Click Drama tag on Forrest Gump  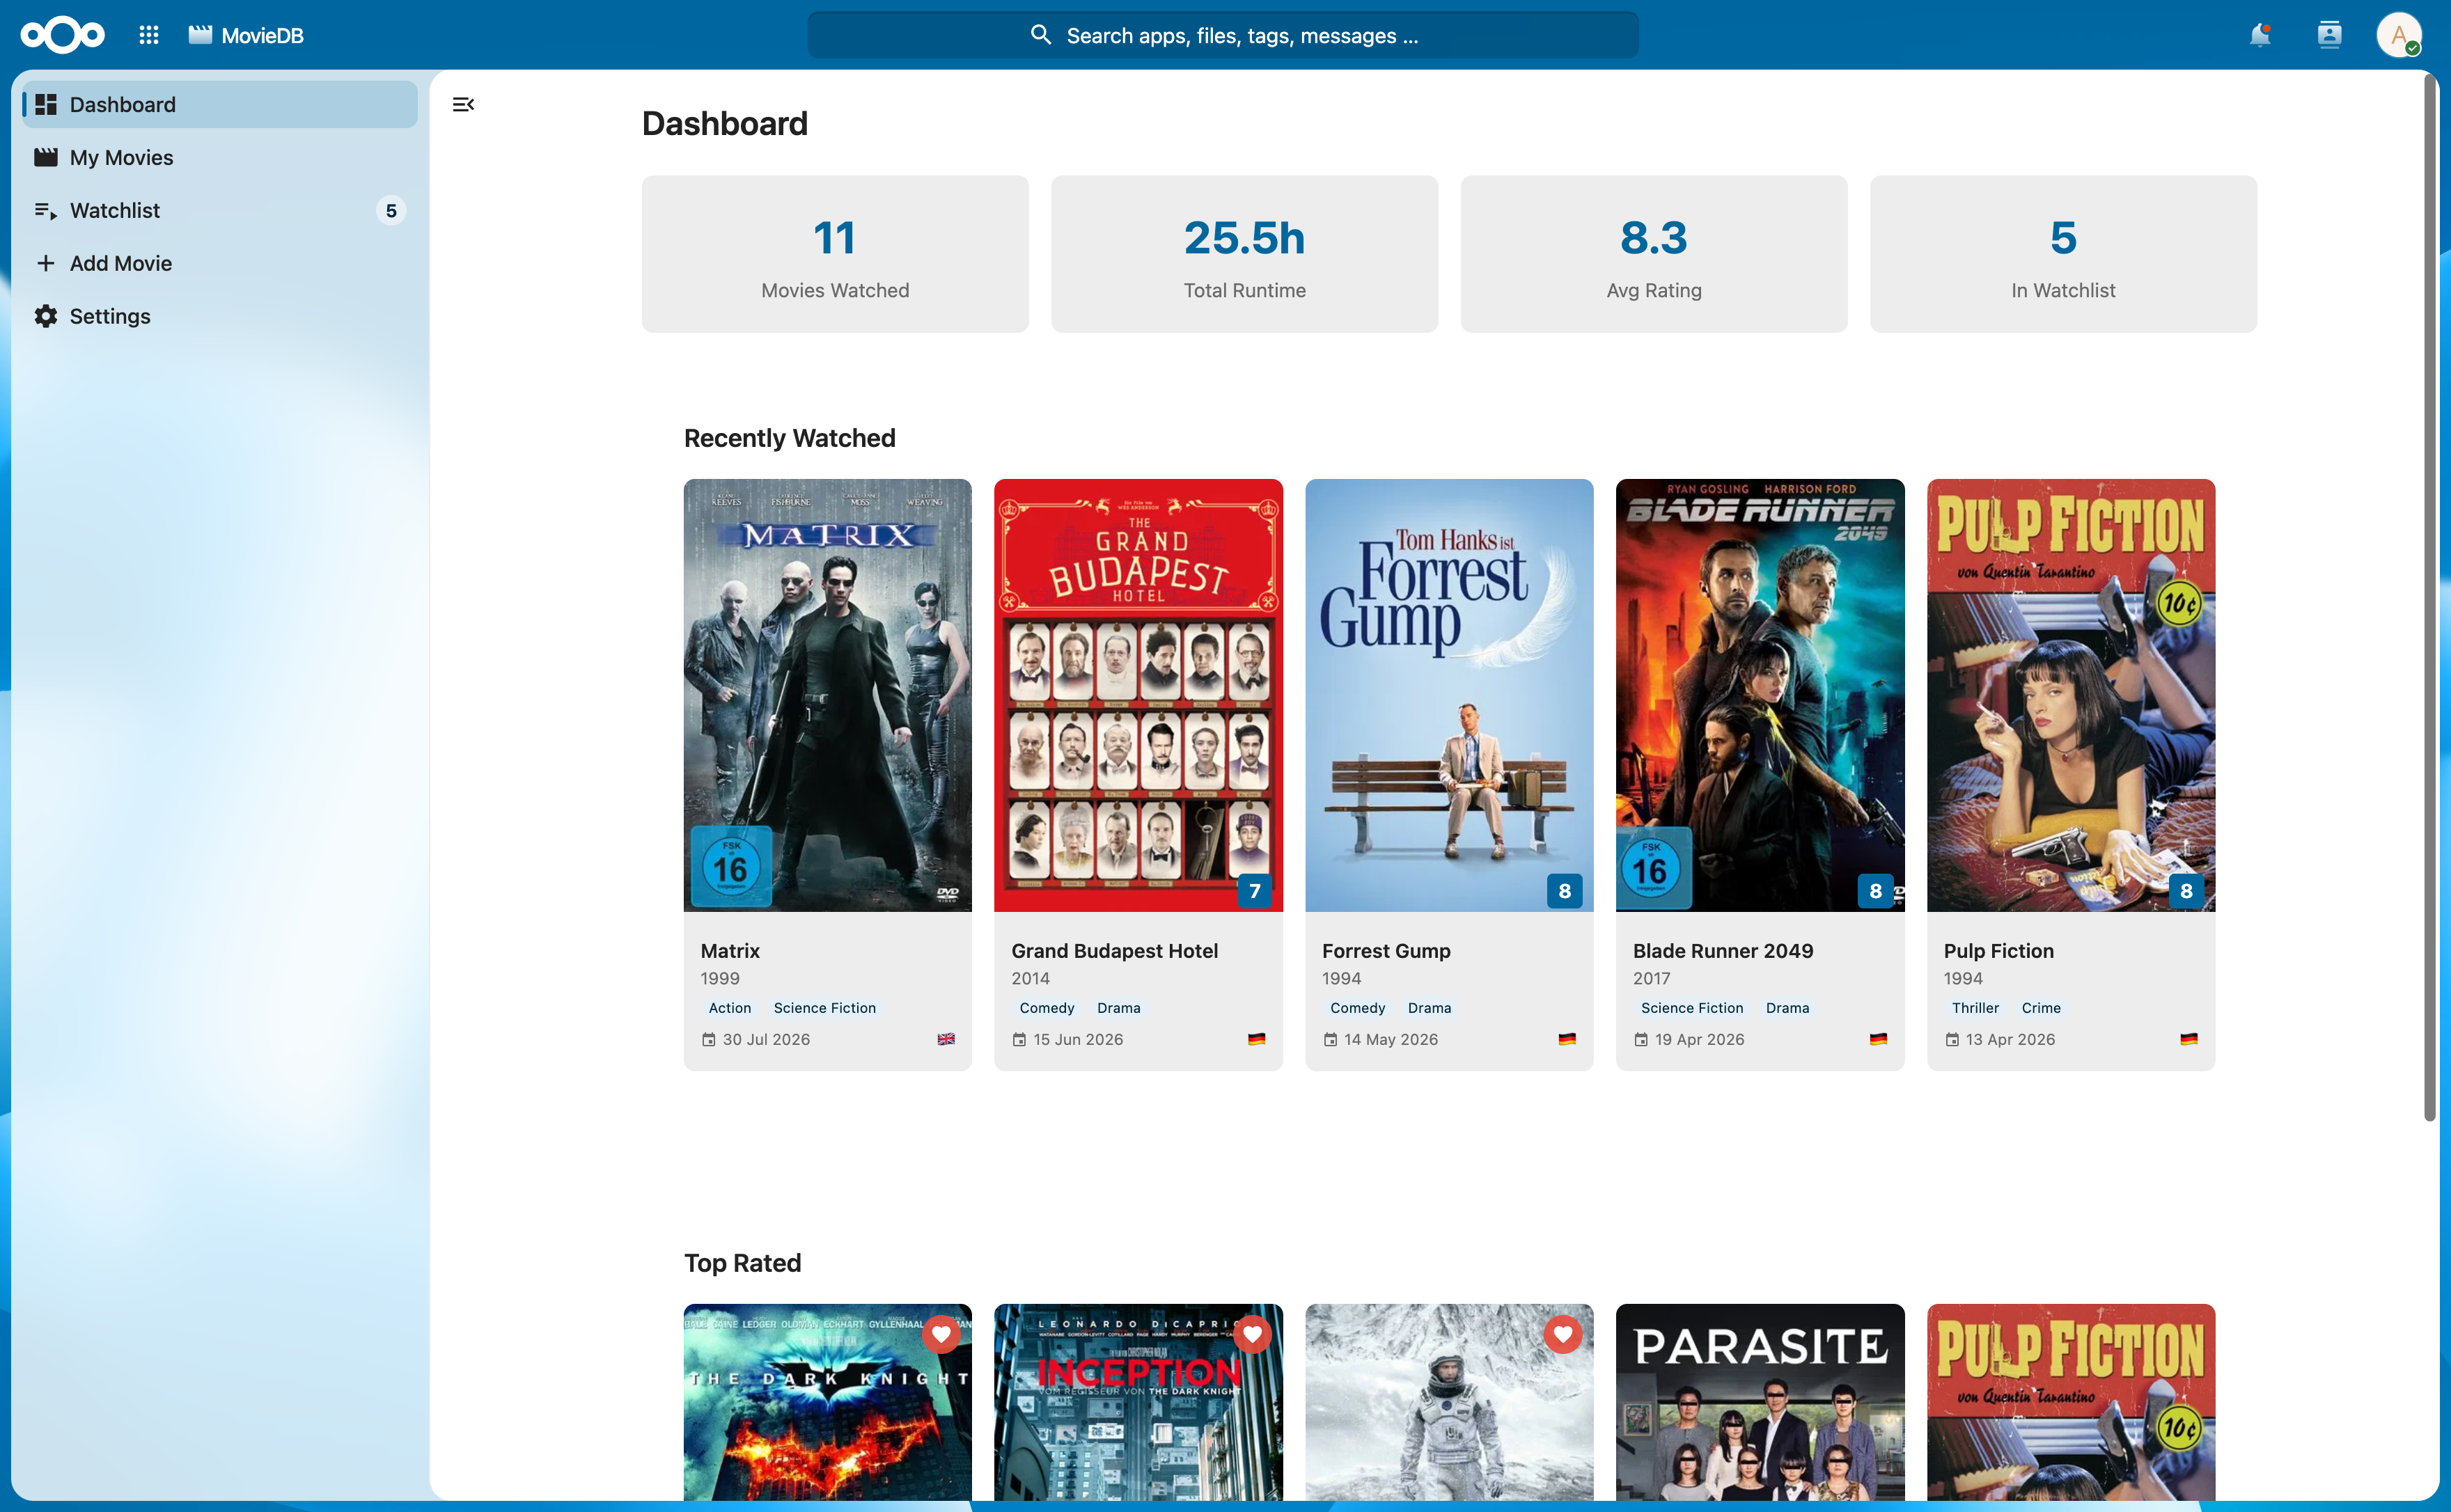click(x=1429, y=1008)
